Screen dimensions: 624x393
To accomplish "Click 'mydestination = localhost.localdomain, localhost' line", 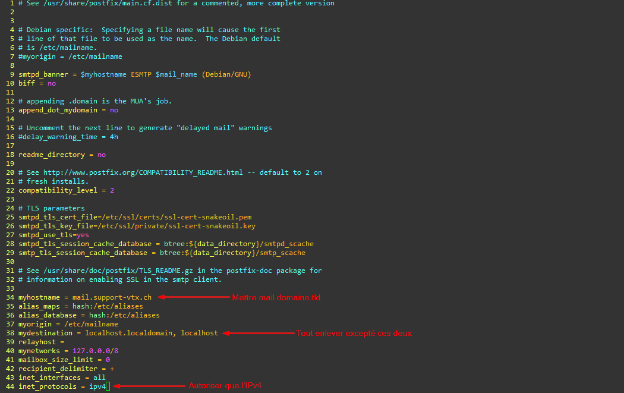I will pyautogui.click(x=118, y=333).
